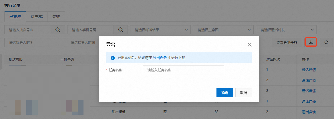Focus the 请输入手机号码 input

coord(91,30)
